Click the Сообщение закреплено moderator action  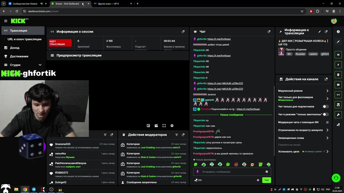(x=153, y=182)
